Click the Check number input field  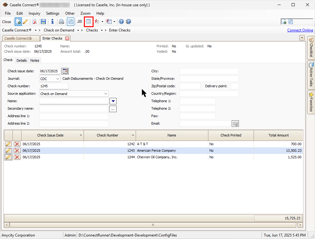click(54, 86)
